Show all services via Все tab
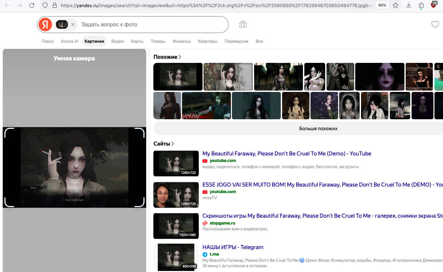Viewport: 443px width, 272px height. point(259,41)
